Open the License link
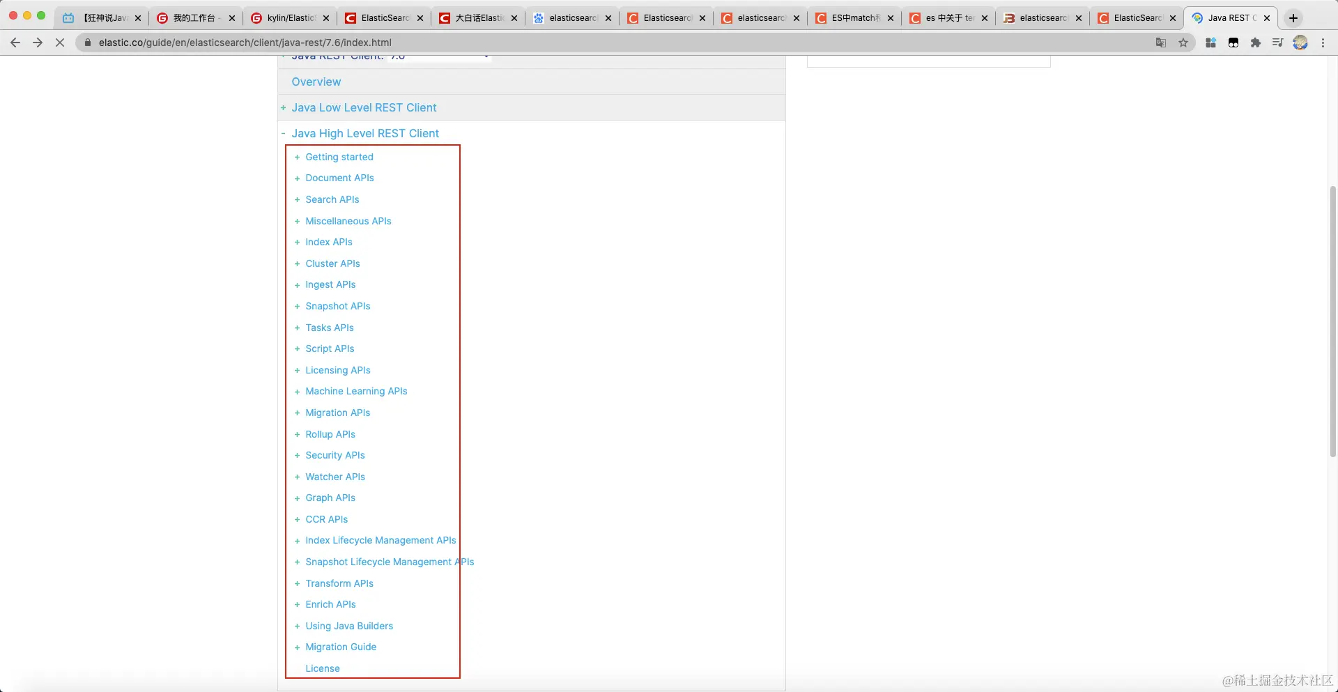The height and width of the screenshot is (692, 1338). [x=323, y=668]
